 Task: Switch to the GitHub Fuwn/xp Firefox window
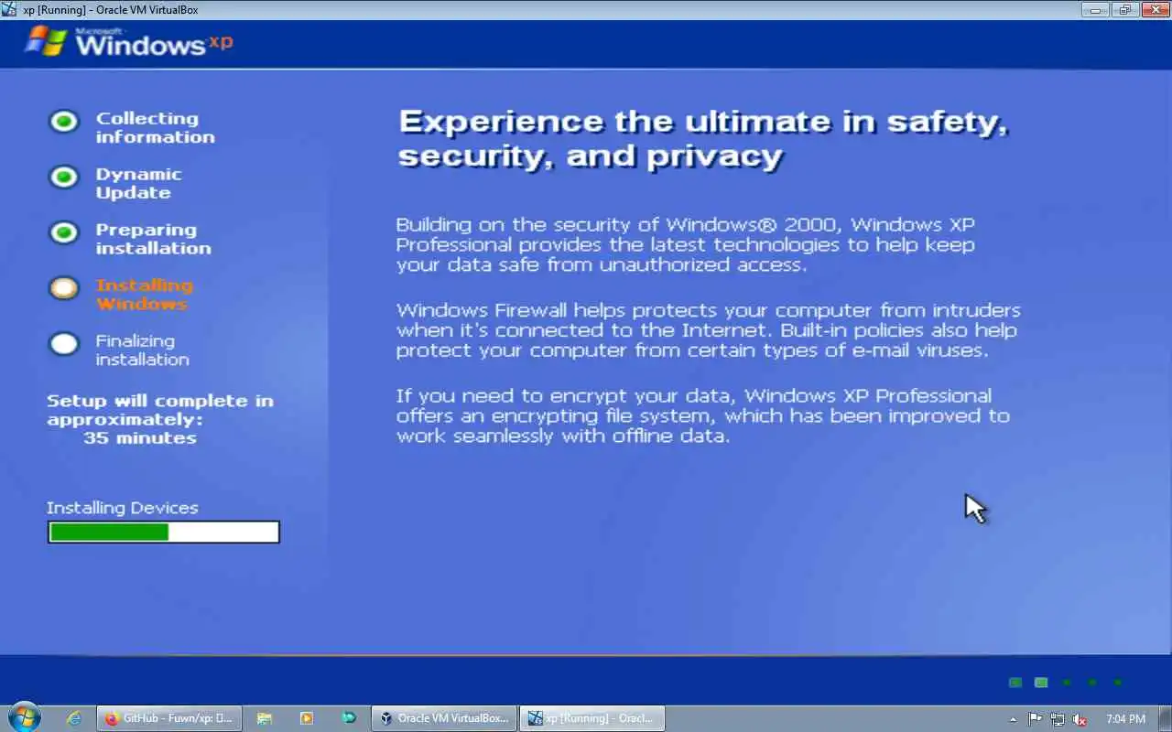click(169, 718)
